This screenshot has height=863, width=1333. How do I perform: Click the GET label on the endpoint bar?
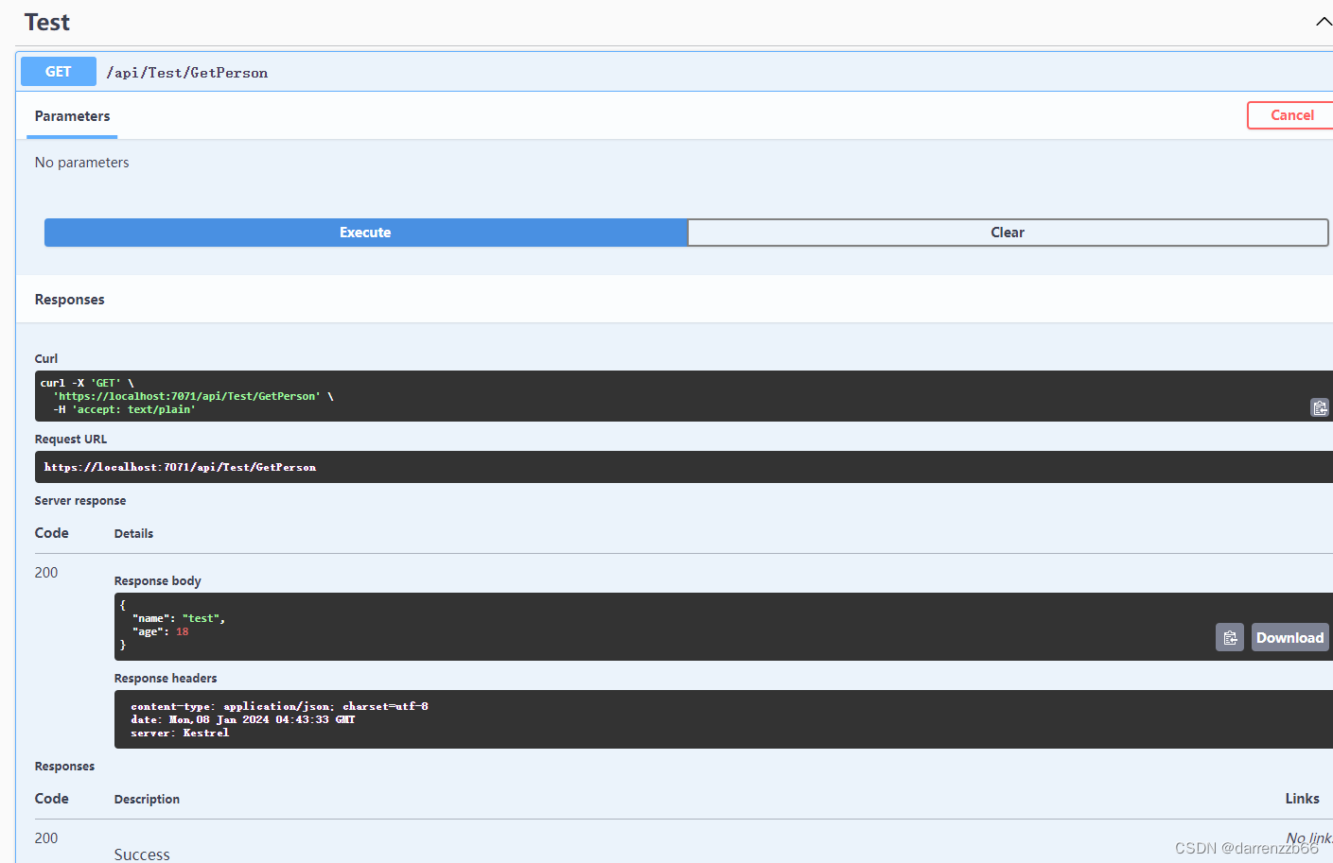point(58,71)
